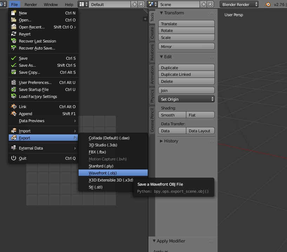Collapse the Transform panel
This screenshot has height=252, width=287.
coord(161,13)
